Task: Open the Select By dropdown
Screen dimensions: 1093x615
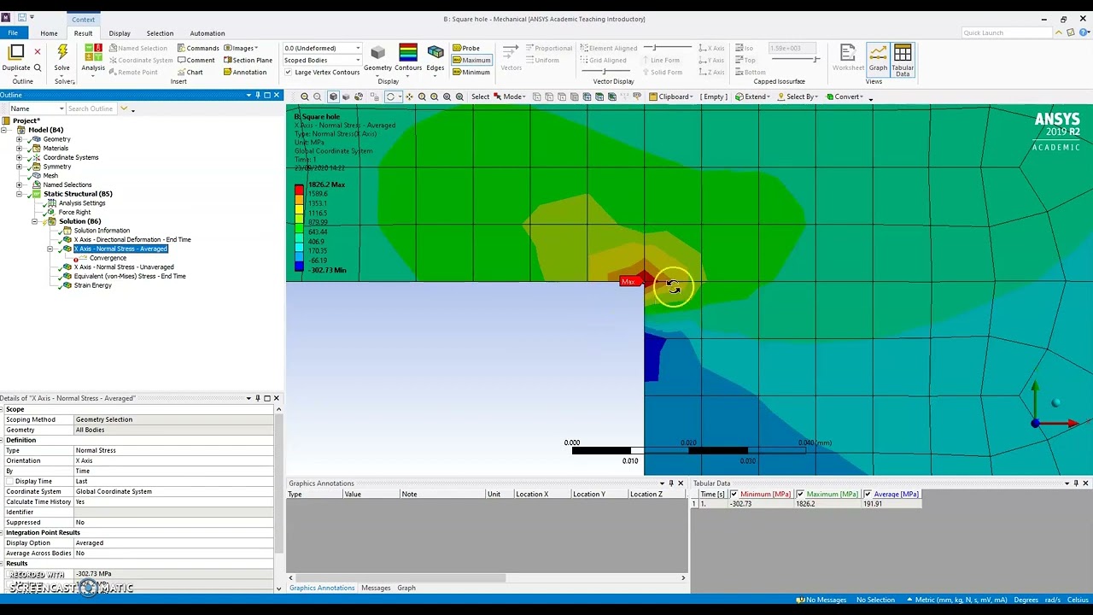Action: 799,97
